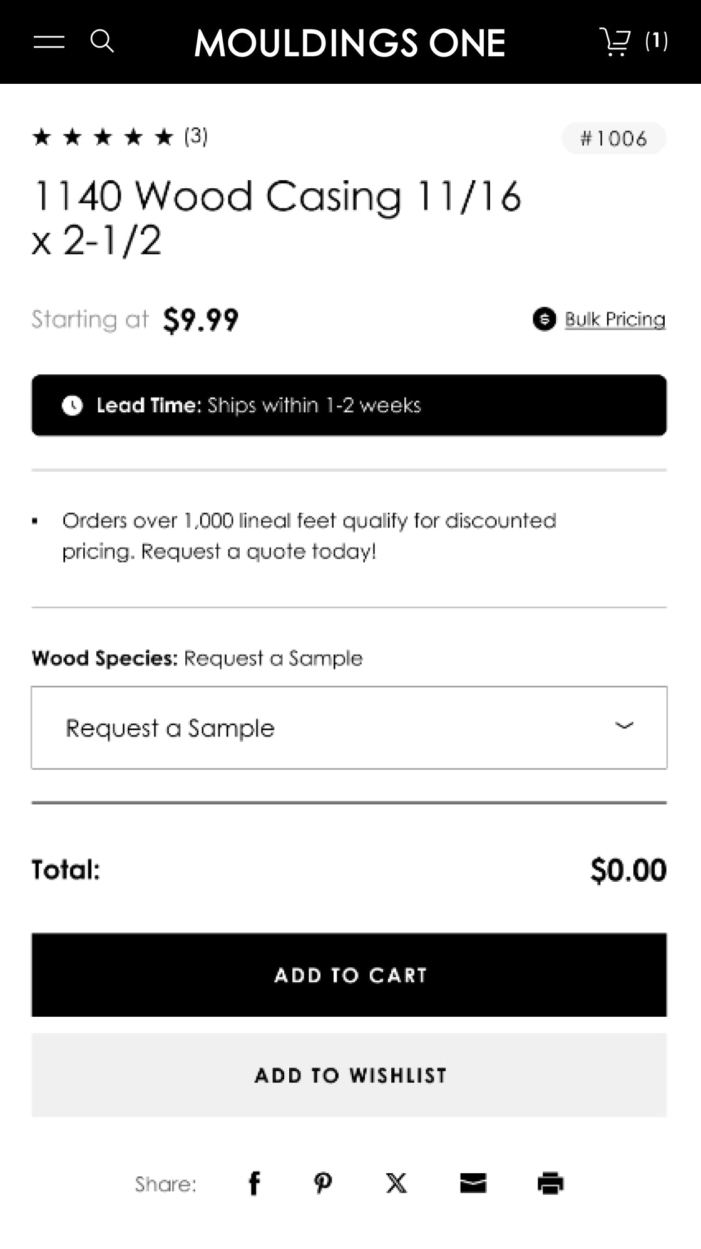Open the hamburger navigation menu
Screen dimensions: 701x1249
pos(49,42)
